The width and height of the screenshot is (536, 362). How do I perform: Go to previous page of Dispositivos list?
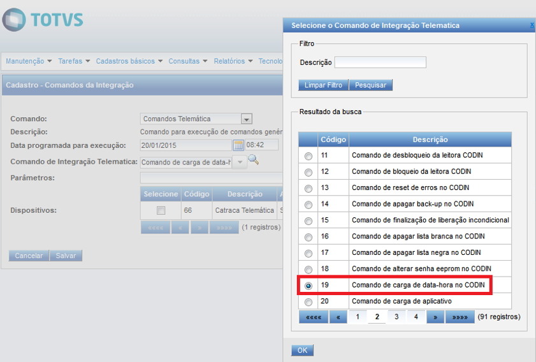click(180, 228)
